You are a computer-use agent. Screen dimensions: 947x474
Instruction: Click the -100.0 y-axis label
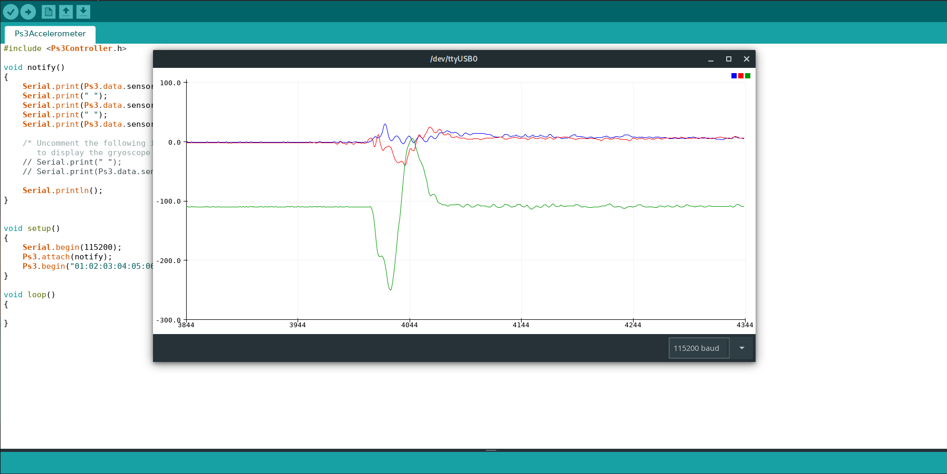[168, 201]
